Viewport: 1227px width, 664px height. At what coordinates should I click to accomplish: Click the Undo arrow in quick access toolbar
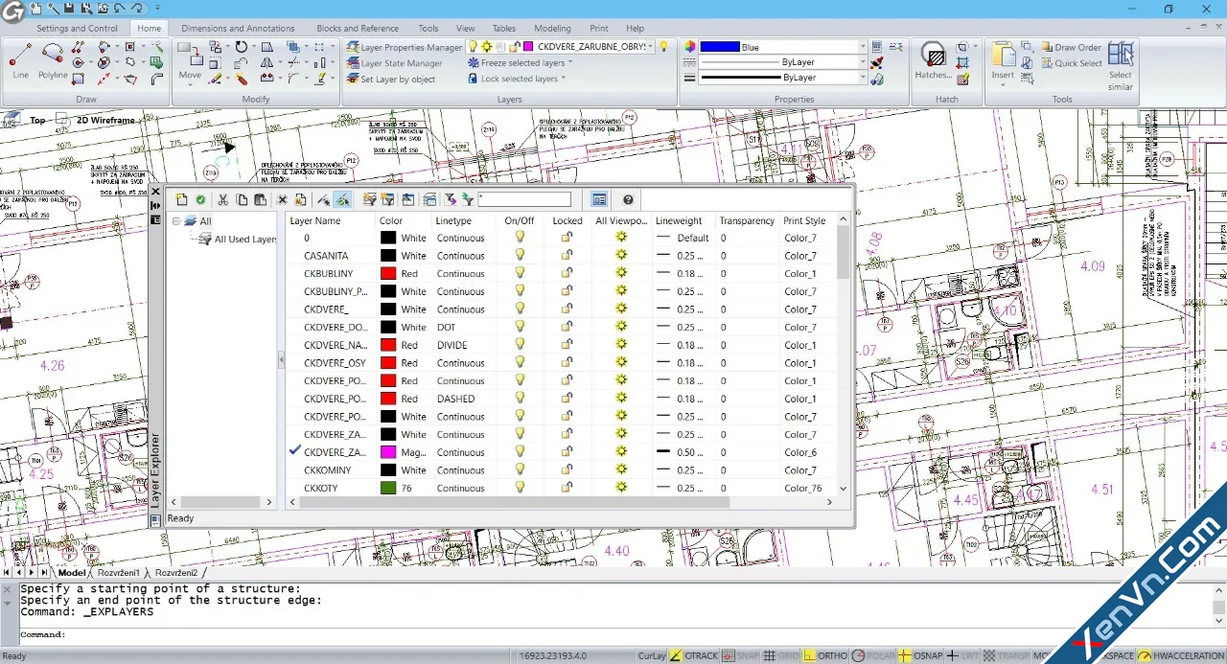[121, 9]
